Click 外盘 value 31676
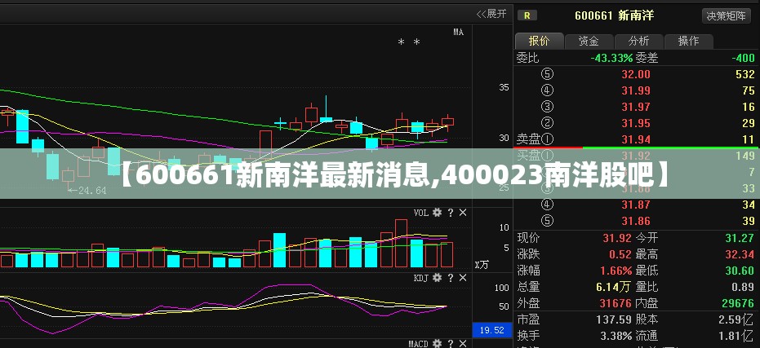 [616, 303]
